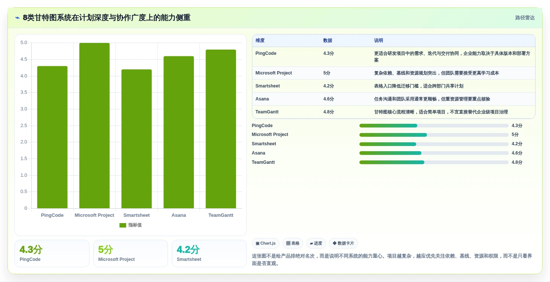Open the 4.2分 Smartsheet data card
The width and height of the screenshot is (550, 282).
209,253
